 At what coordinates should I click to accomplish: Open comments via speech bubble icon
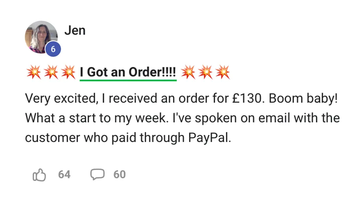tap(97, 175)
